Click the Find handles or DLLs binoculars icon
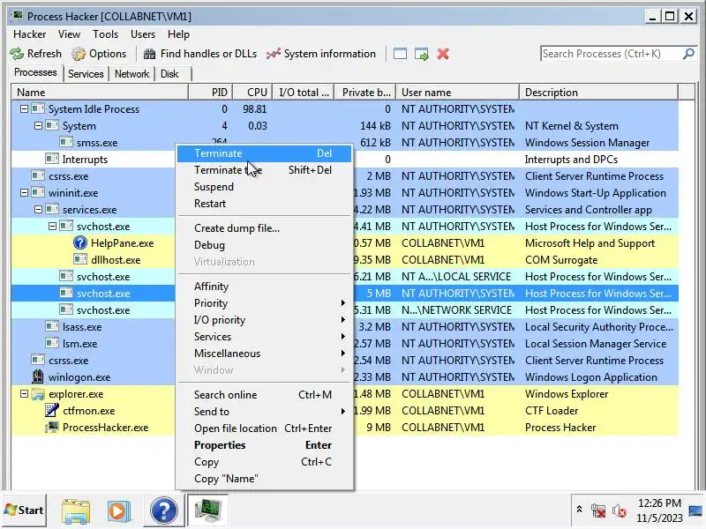This screenshot has height=529, width=706. point(149,54)
